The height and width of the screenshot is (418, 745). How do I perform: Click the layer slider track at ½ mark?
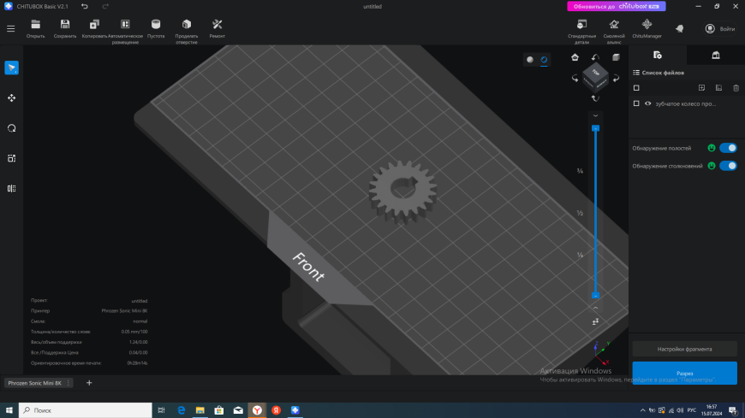[x=595, y=213]
